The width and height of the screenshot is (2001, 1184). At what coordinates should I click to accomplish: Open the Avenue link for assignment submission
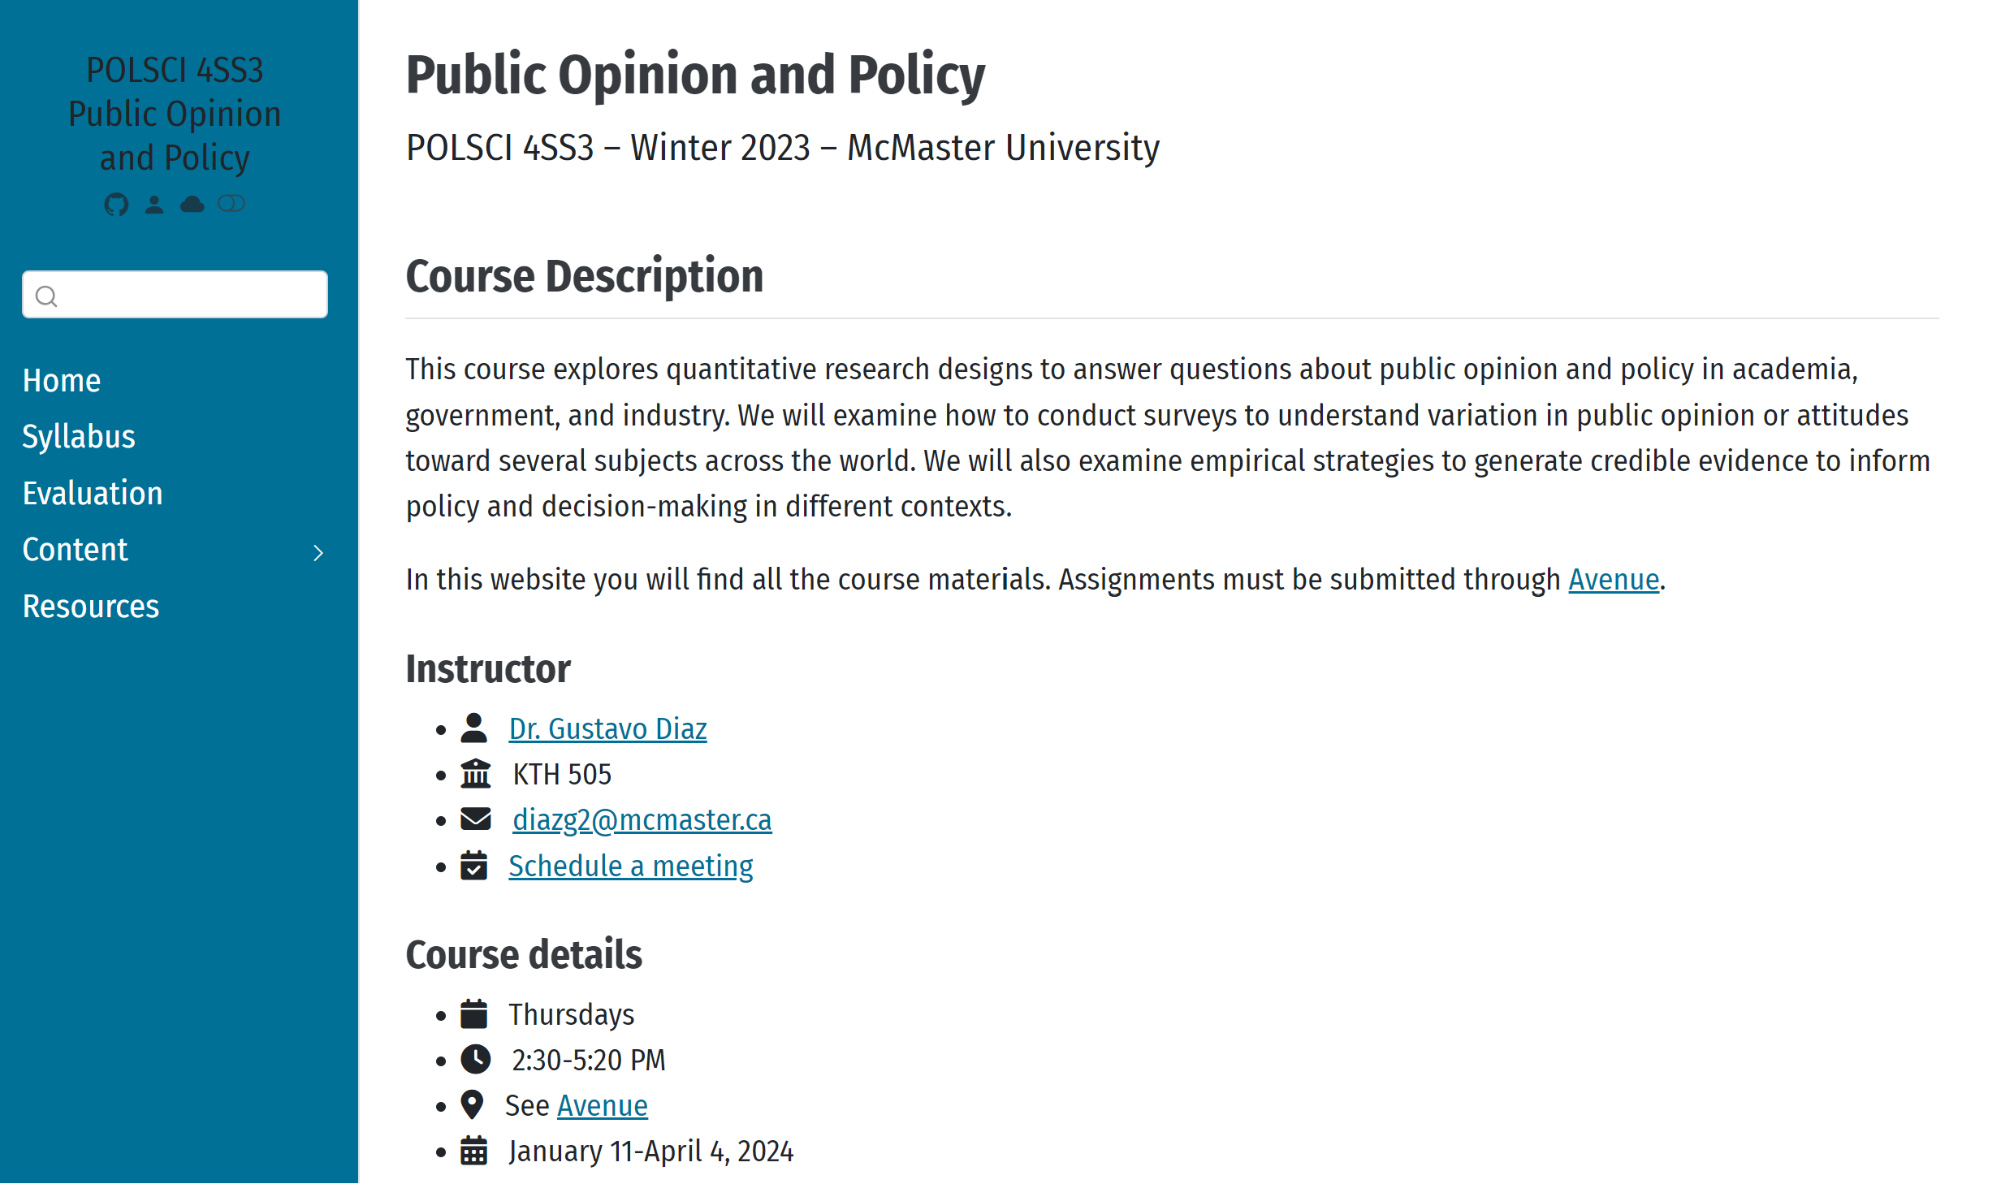(x=1613, y=579)
